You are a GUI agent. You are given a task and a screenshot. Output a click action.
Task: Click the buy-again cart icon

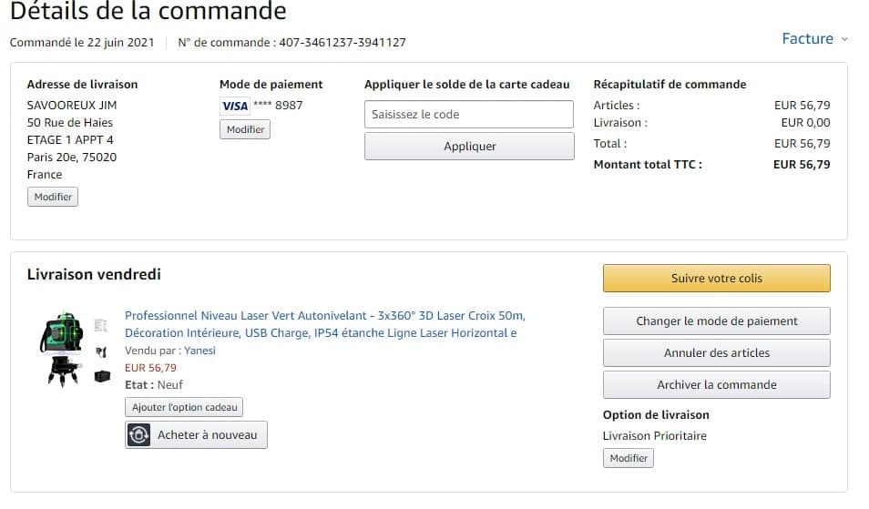pos(138,435)
